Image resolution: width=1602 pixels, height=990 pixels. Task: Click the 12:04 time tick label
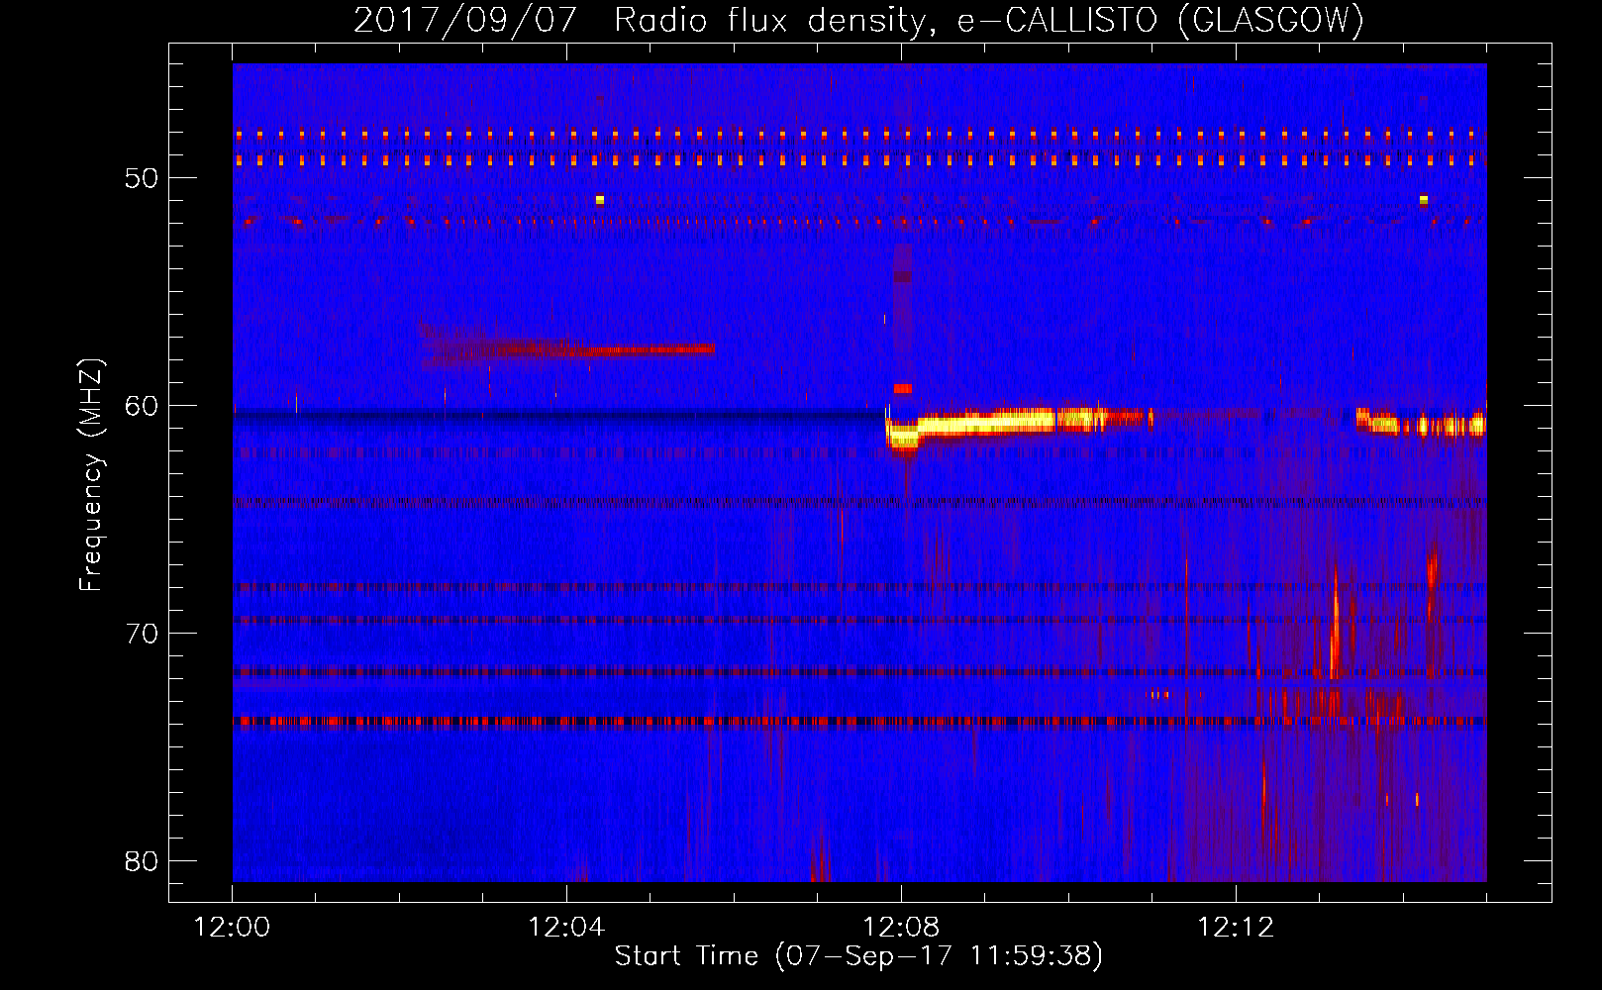click(x=566, y=928)
